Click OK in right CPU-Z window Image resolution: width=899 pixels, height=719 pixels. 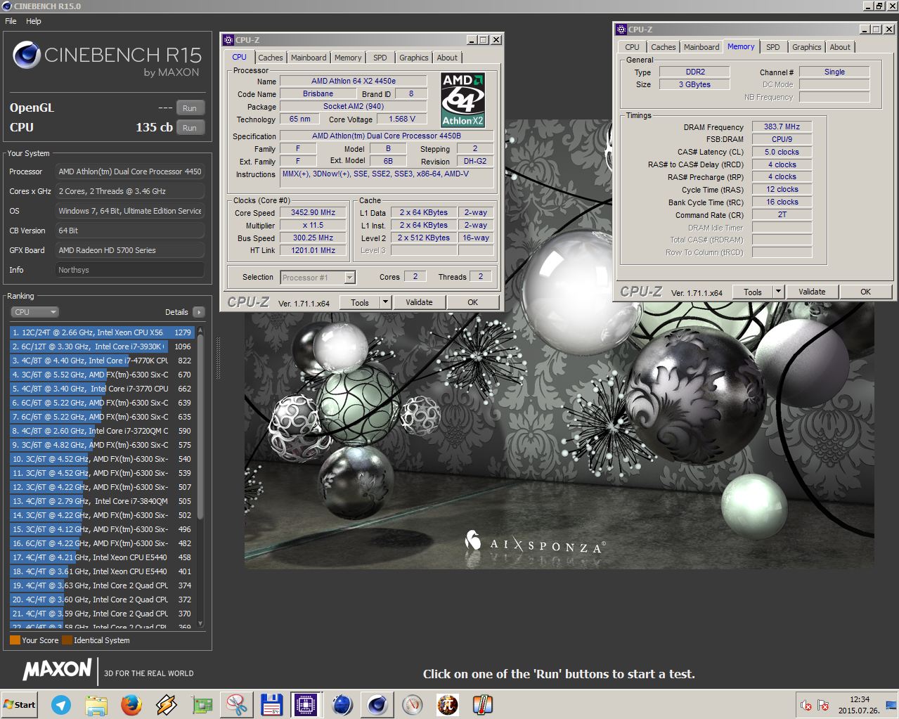tap(866, 292)
